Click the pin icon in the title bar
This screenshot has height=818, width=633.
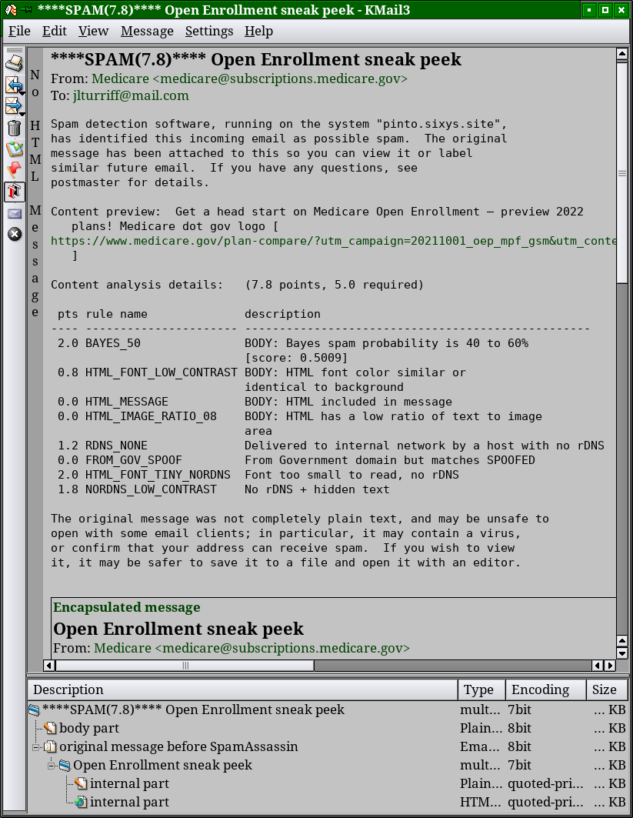pos(27,10)
